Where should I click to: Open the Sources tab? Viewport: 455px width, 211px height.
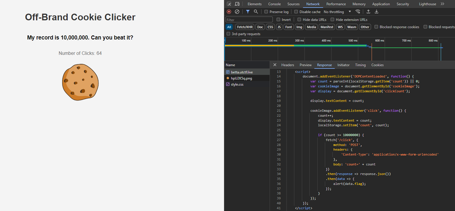pyautogui.click(x=293, y=4)
